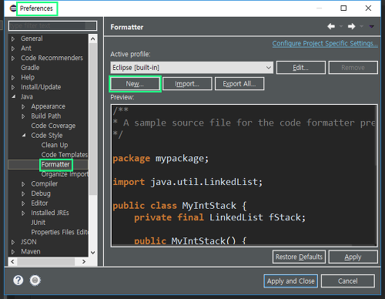Image resolution: width=385 pixels, height=299 pixels.
Task: Open the back history dropdown arrow
Action: (x=341, y=26)
